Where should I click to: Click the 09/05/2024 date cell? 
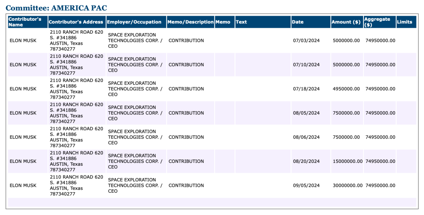[x=306, y=186]
